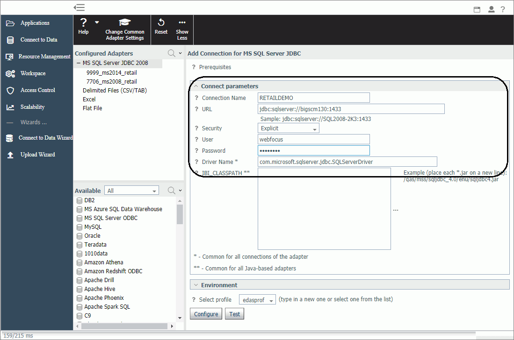
Task: Open the Applications folder icon in sidebar
Action: (10, 23)
